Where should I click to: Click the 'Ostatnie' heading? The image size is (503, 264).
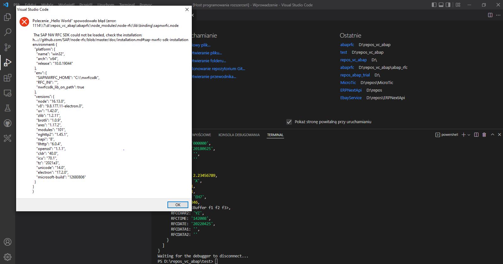[x=350, y=36]
